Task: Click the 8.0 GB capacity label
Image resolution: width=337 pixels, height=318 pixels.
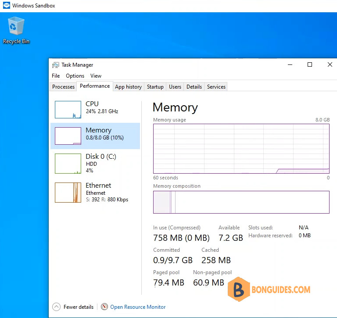Action: [323, 120]
